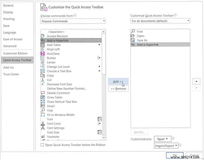The width and height of the screenshot is (204, 160).
Task: Click the commands list scroll down arrow
Action: tap(104, 138)
